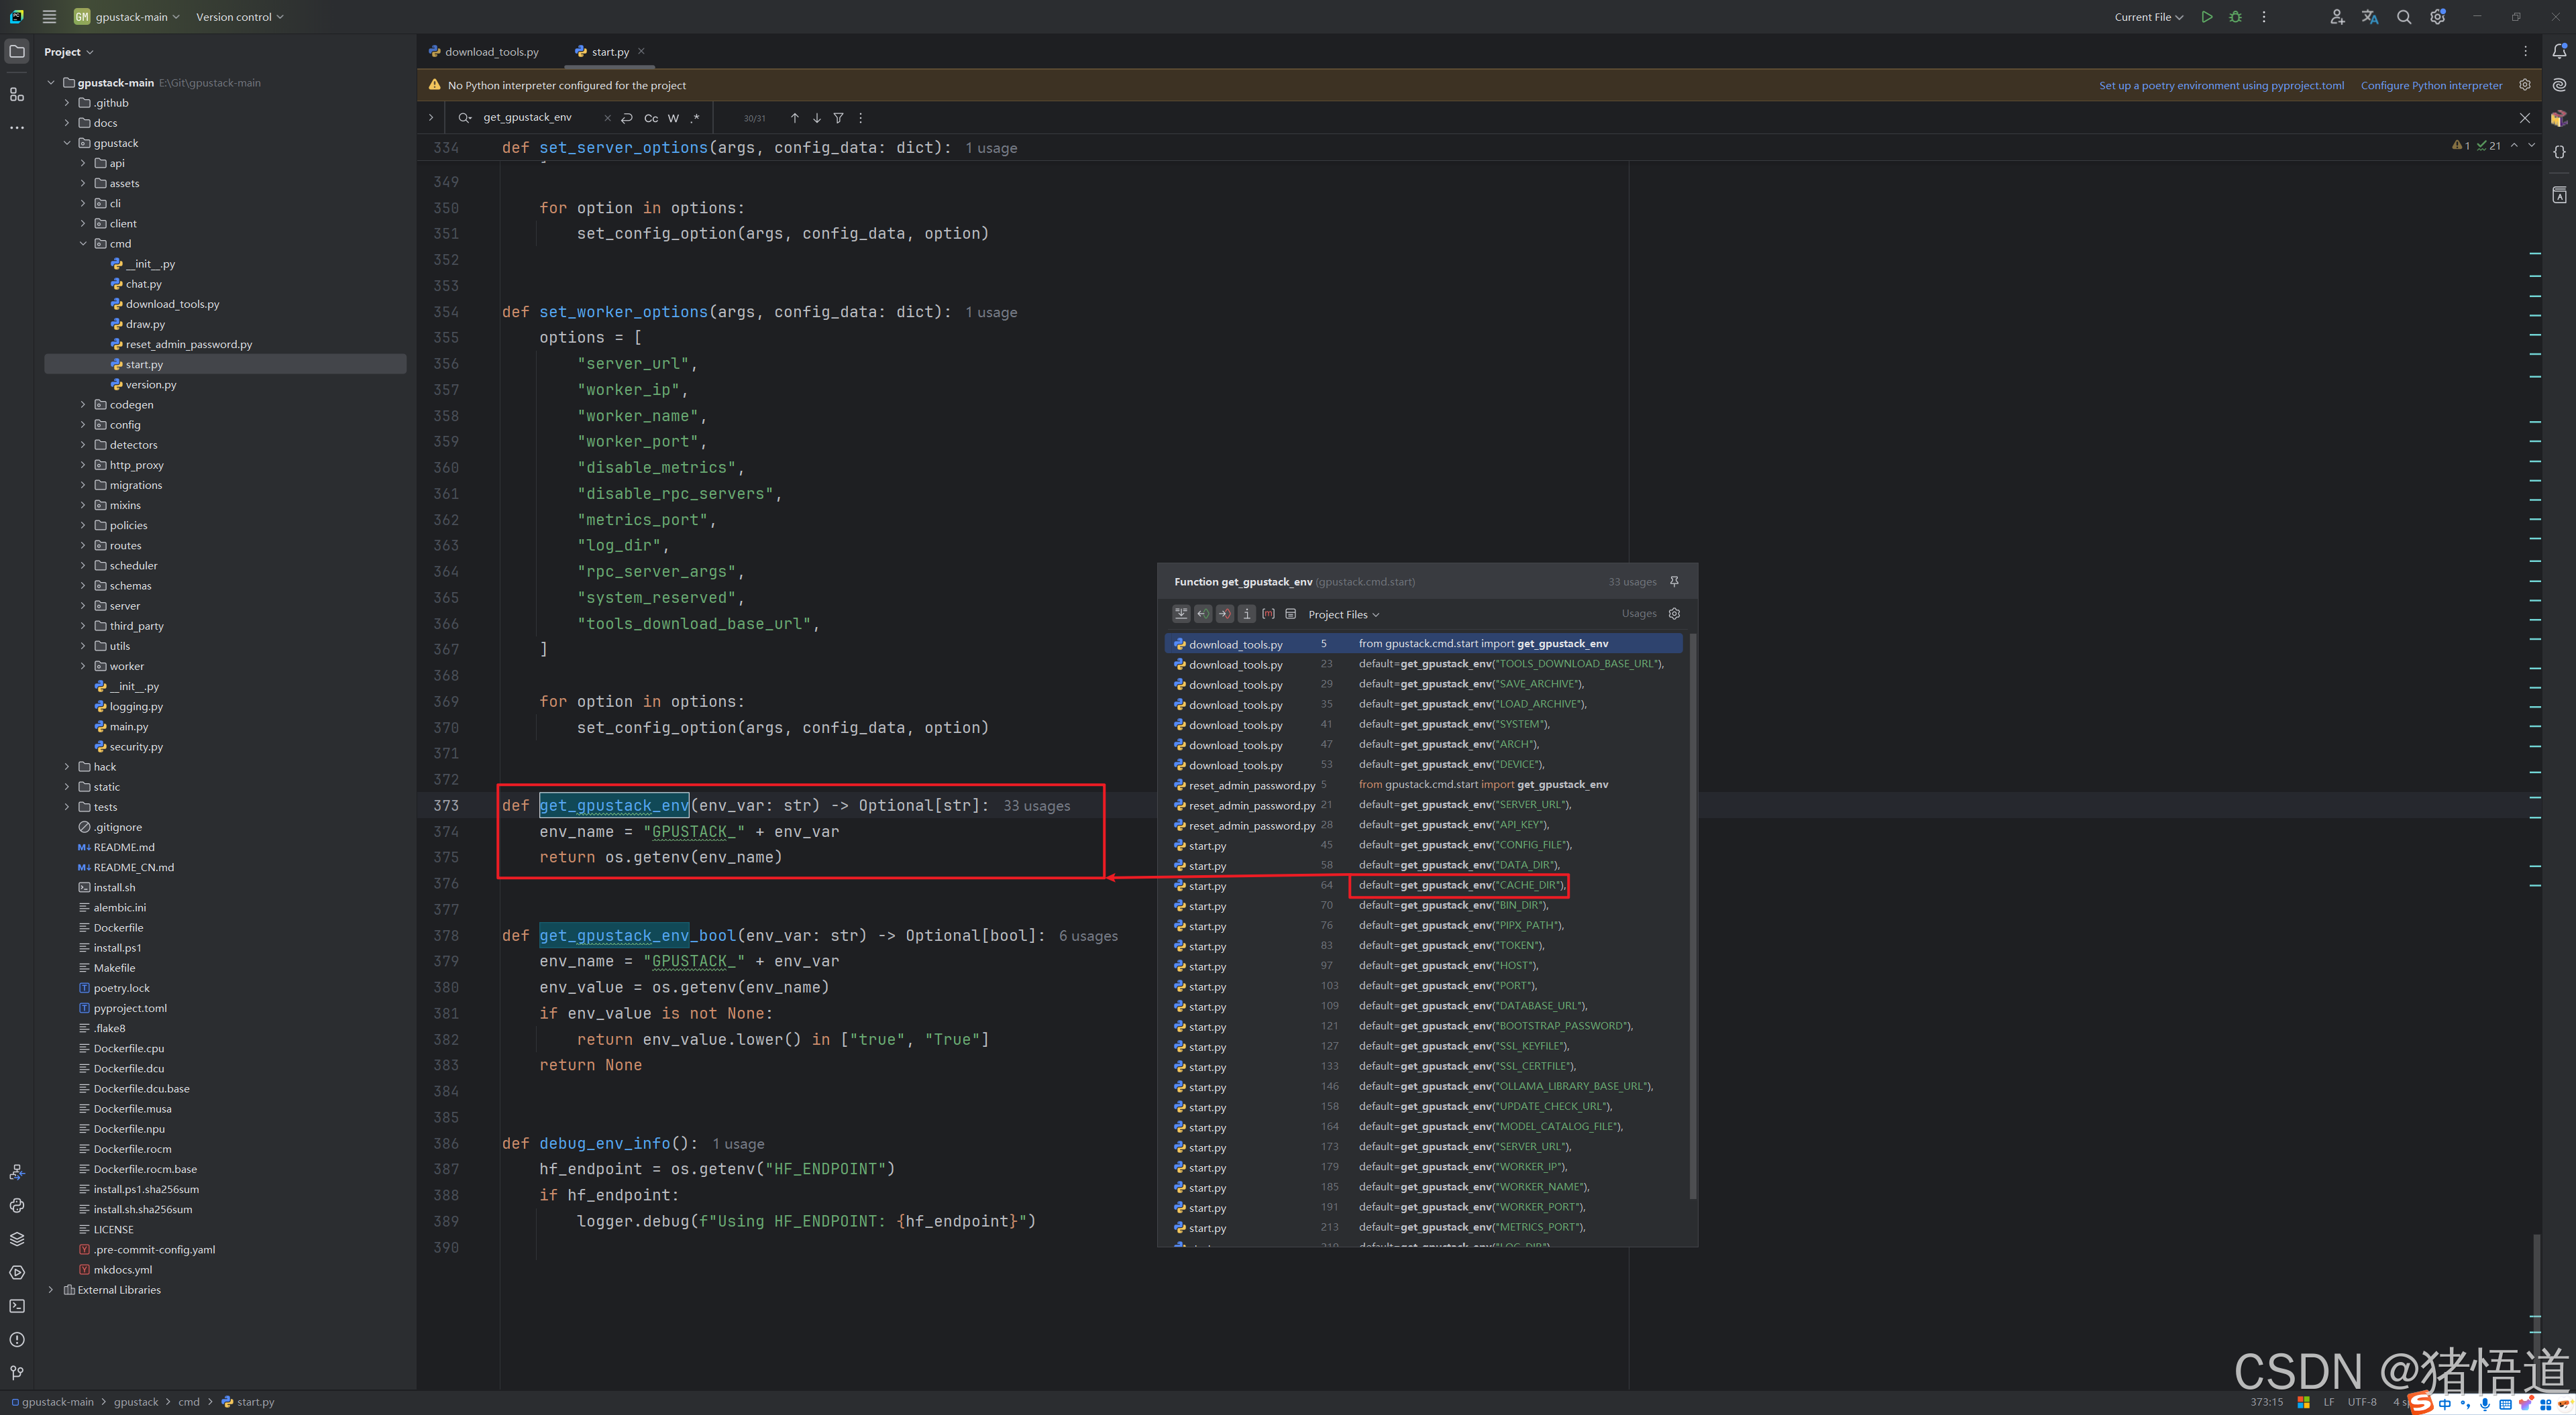Start the debugger with the bug icon
2576x1415 pixels.
pyautogui.click(x=2235, y=17)
